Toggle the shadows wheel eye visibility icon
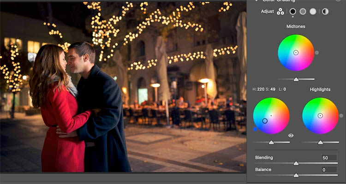 pyautogui.click(x=291, y=136)
